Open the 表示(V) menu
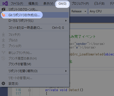The image size is (114, 96). tap(48, 4)
